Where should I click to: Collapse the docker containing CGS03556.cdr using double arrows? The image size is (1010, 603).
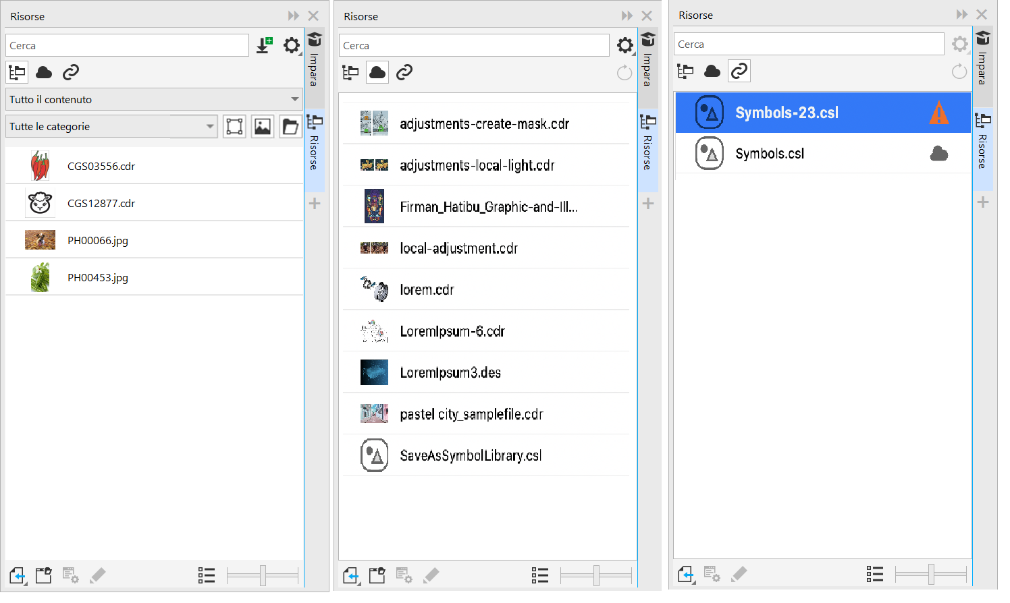293,16
